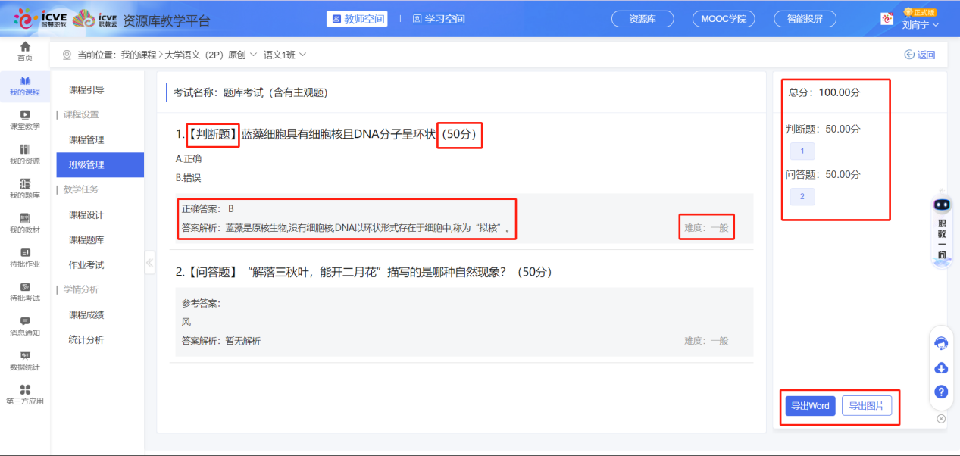Click the 导出图片 button
The height and width of the screenshot is (456, 960).
(867, 406)
